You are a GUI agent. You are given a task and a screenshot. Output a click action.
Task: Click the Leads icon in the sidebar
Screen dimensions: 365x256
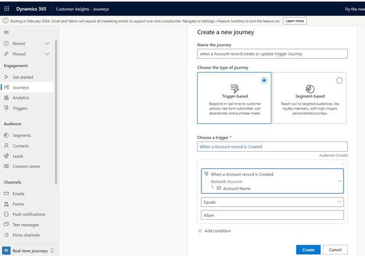7,156
